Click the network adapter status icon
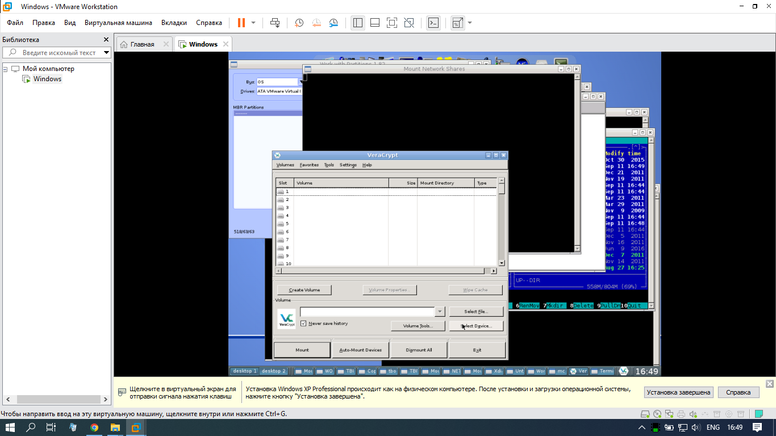Viewport: 776px width, 436px height. pos(669,414)
